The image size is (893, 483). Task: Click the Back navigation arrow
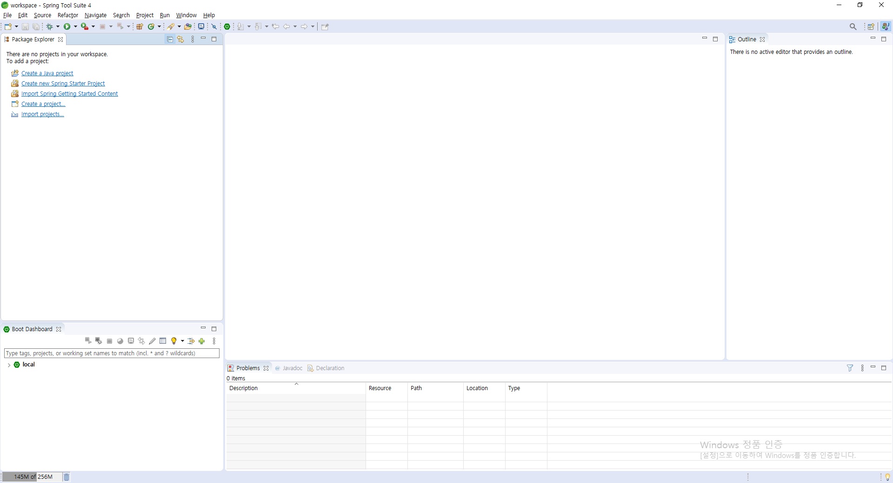point(287,26)
